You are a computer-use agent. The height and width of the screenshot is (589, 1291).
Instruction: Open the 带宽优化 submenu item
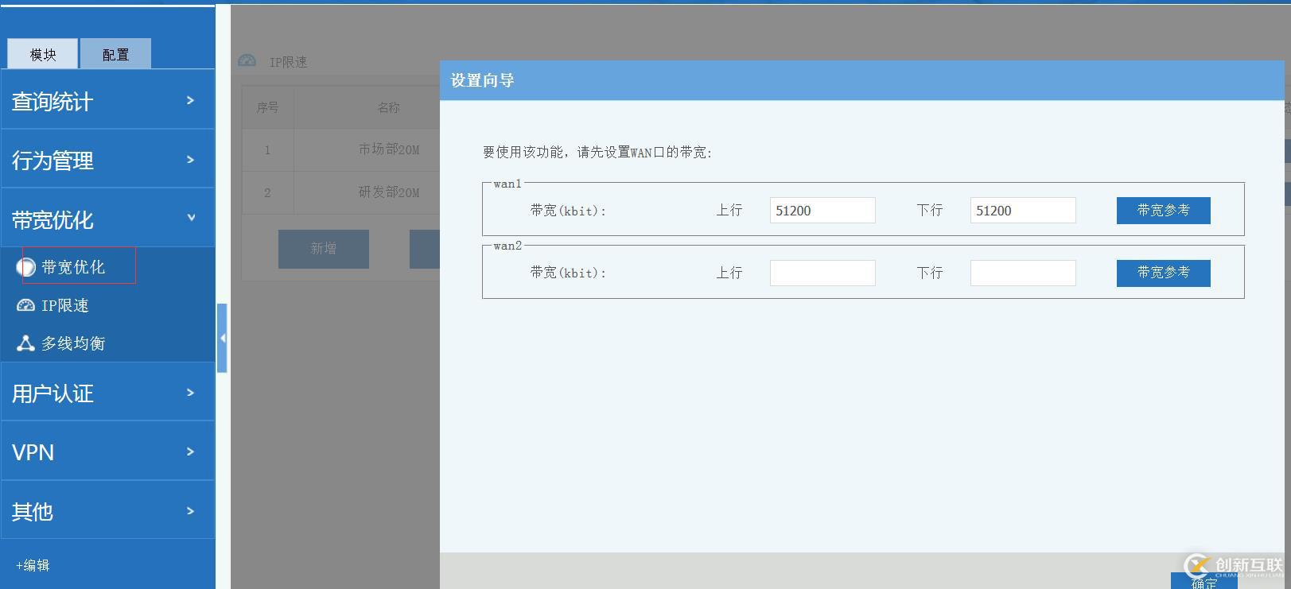coord(73,267)
